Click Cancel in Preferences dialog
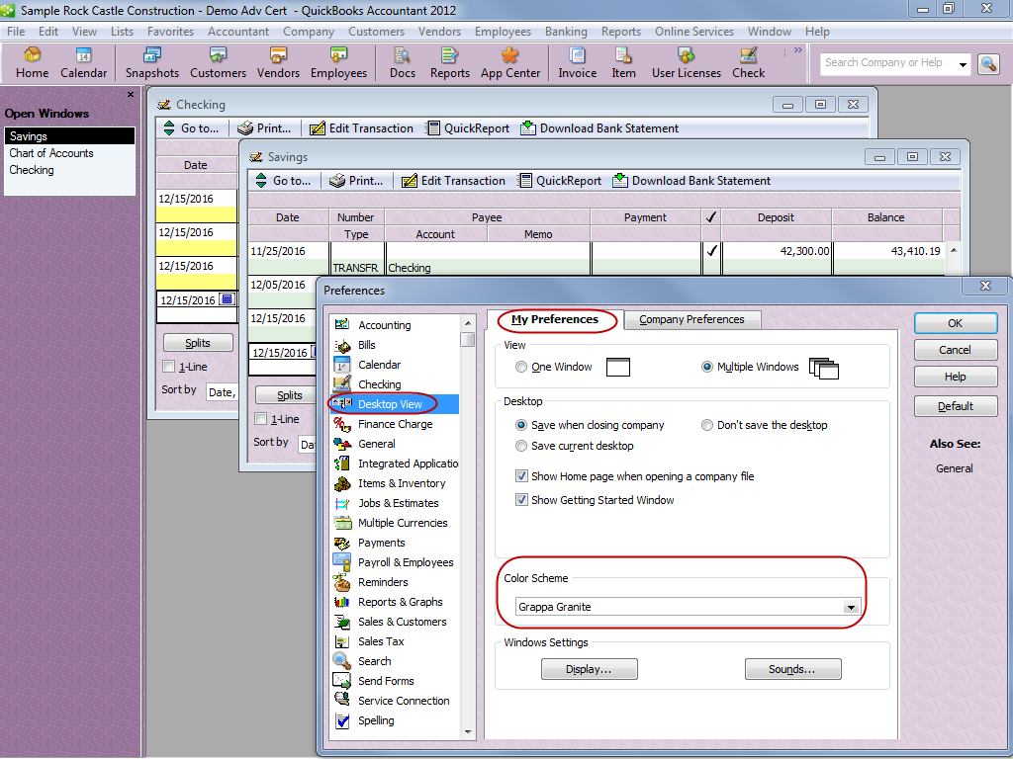 (956, 351)
